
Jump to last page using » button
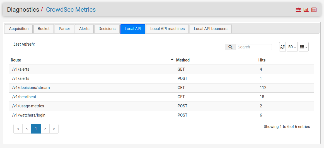pyautogui.click(x=54, y=129)
